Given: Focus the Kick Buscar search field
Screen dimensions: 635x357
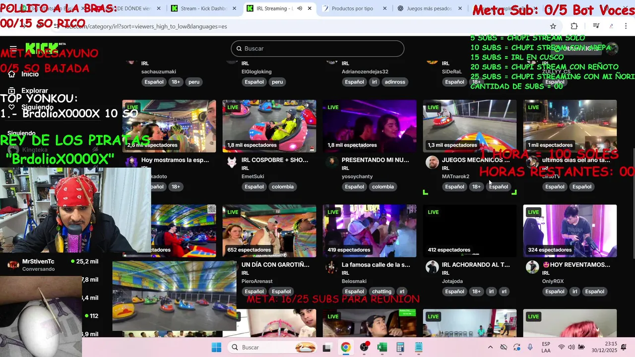Looking at the screenshot, I should tap(317, 49).
